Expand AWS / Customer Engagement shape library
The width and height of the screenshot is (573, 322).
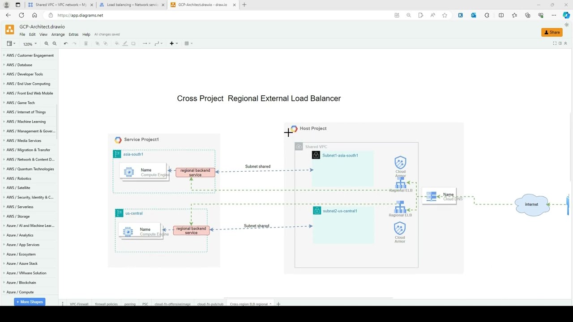point(29,55)
